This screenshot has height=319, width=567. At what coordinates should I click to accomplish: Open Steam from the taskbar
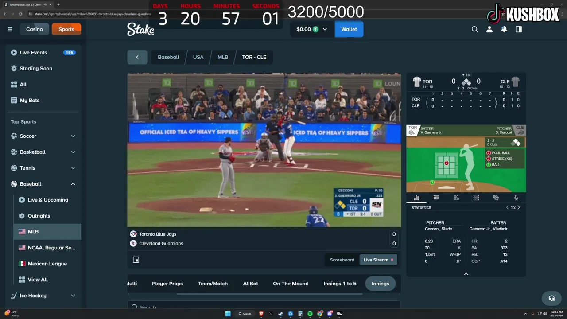[x=280, y=314]
